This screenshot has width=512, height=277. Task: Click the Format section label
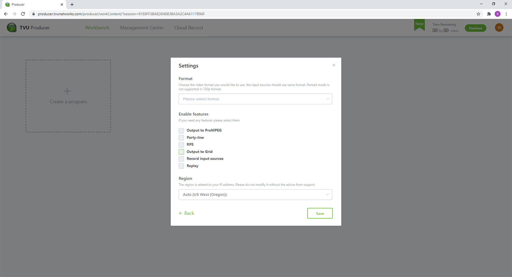point(186,78)
